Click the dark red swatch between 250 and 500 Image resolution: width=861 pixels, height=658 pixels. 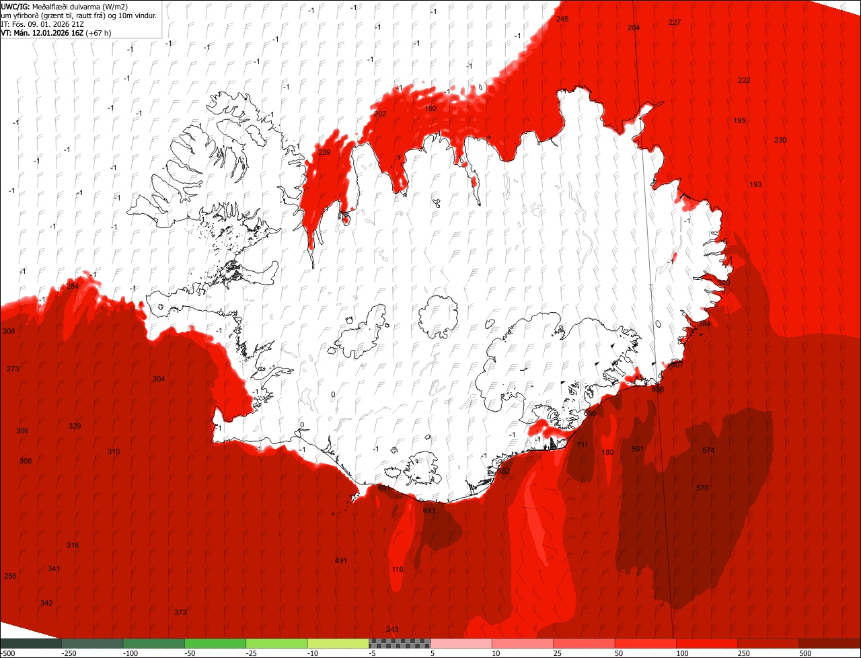(x=768, y=643)
